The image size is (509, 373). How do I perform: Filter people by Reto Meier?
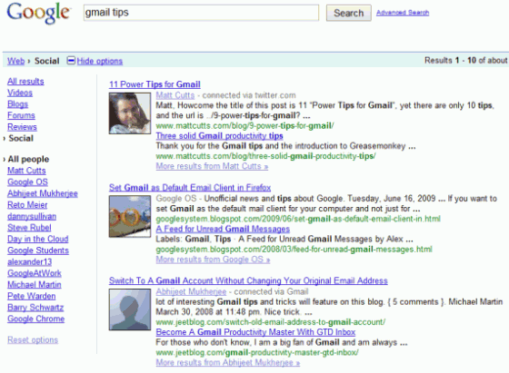click(x=27, y=205)
